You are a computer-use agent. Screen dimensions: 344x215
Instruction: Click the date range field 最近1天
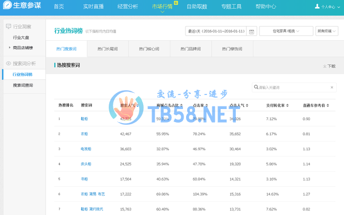[215, 31]
